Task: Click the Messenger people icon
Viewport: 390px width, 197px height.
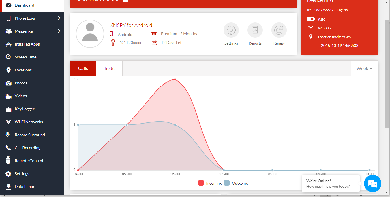Action: [x=9, y=31]
